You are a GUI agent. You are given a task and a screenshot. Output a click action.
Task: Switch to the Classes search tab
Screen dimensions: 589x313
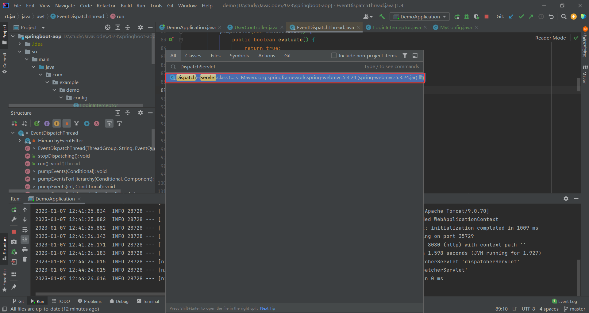pyautogui.click(x=193, y=55)
